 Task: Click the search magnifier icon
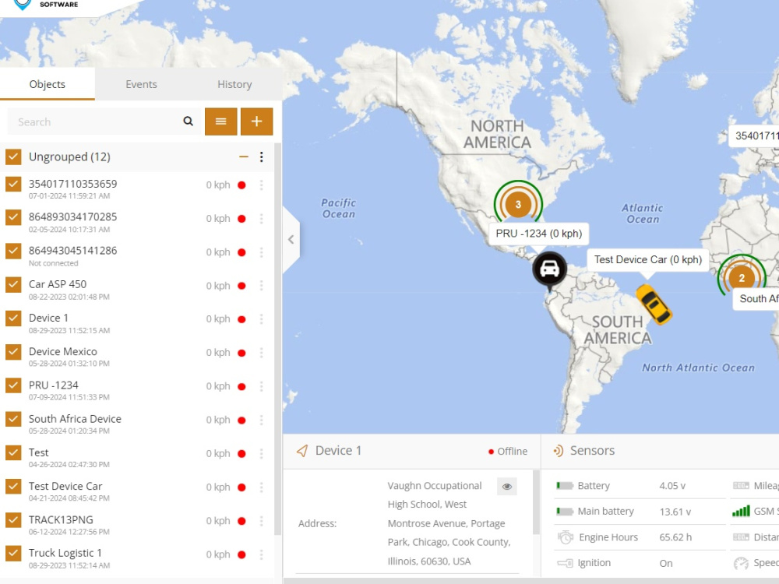point(188,121)
